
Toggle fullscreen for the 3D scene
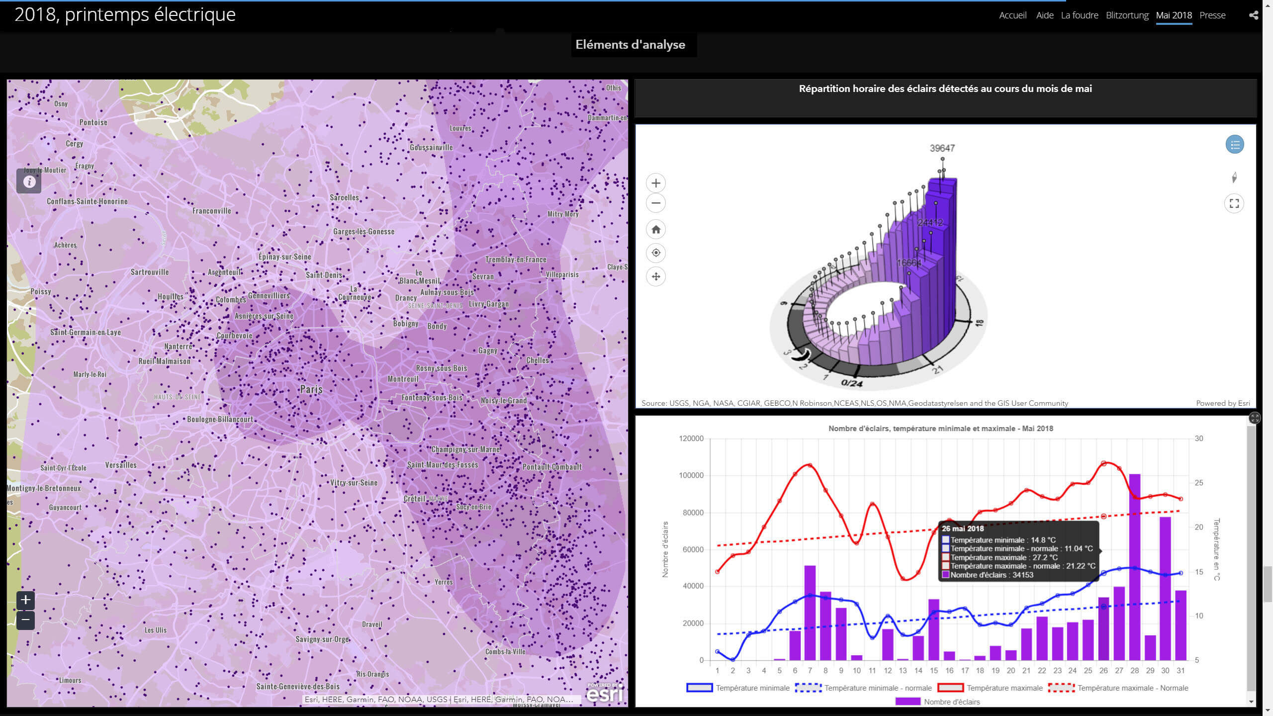tap(1234, 203)
